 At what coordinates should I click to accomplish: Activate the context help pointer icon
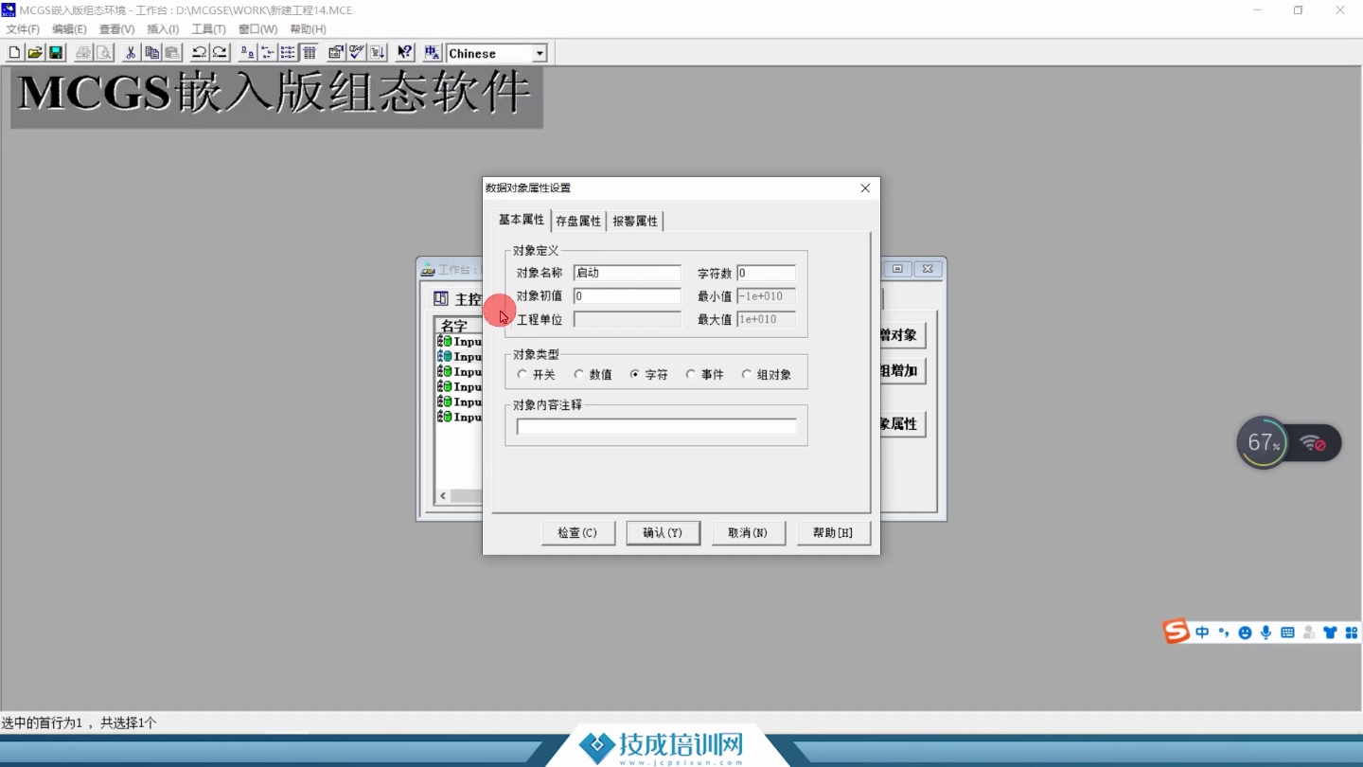[404, 53]
